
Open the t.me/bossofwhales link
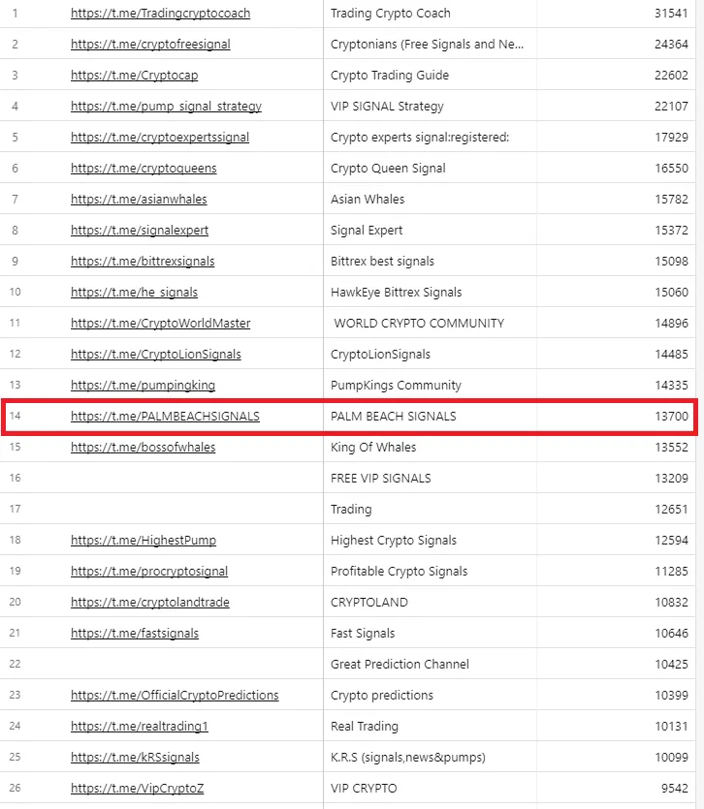143,447
